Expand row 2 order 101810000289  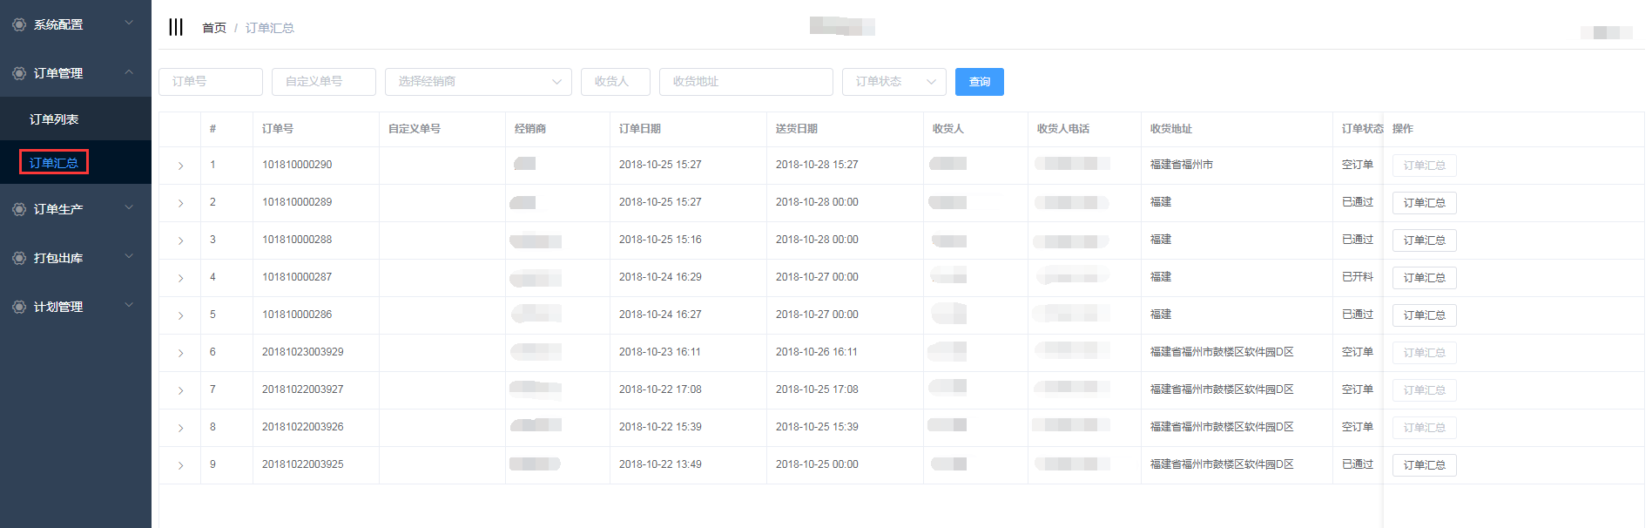(180, 203)
